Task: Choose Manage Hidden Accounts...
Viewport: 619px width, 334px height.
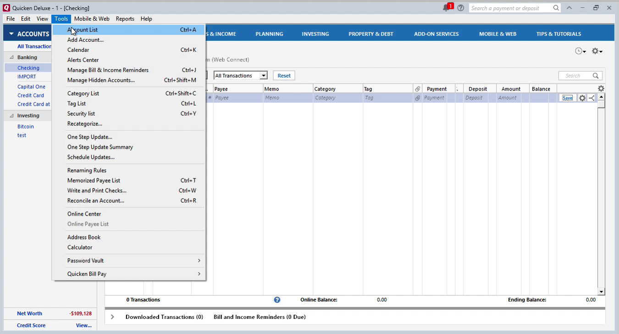Action: pos(128,80)
